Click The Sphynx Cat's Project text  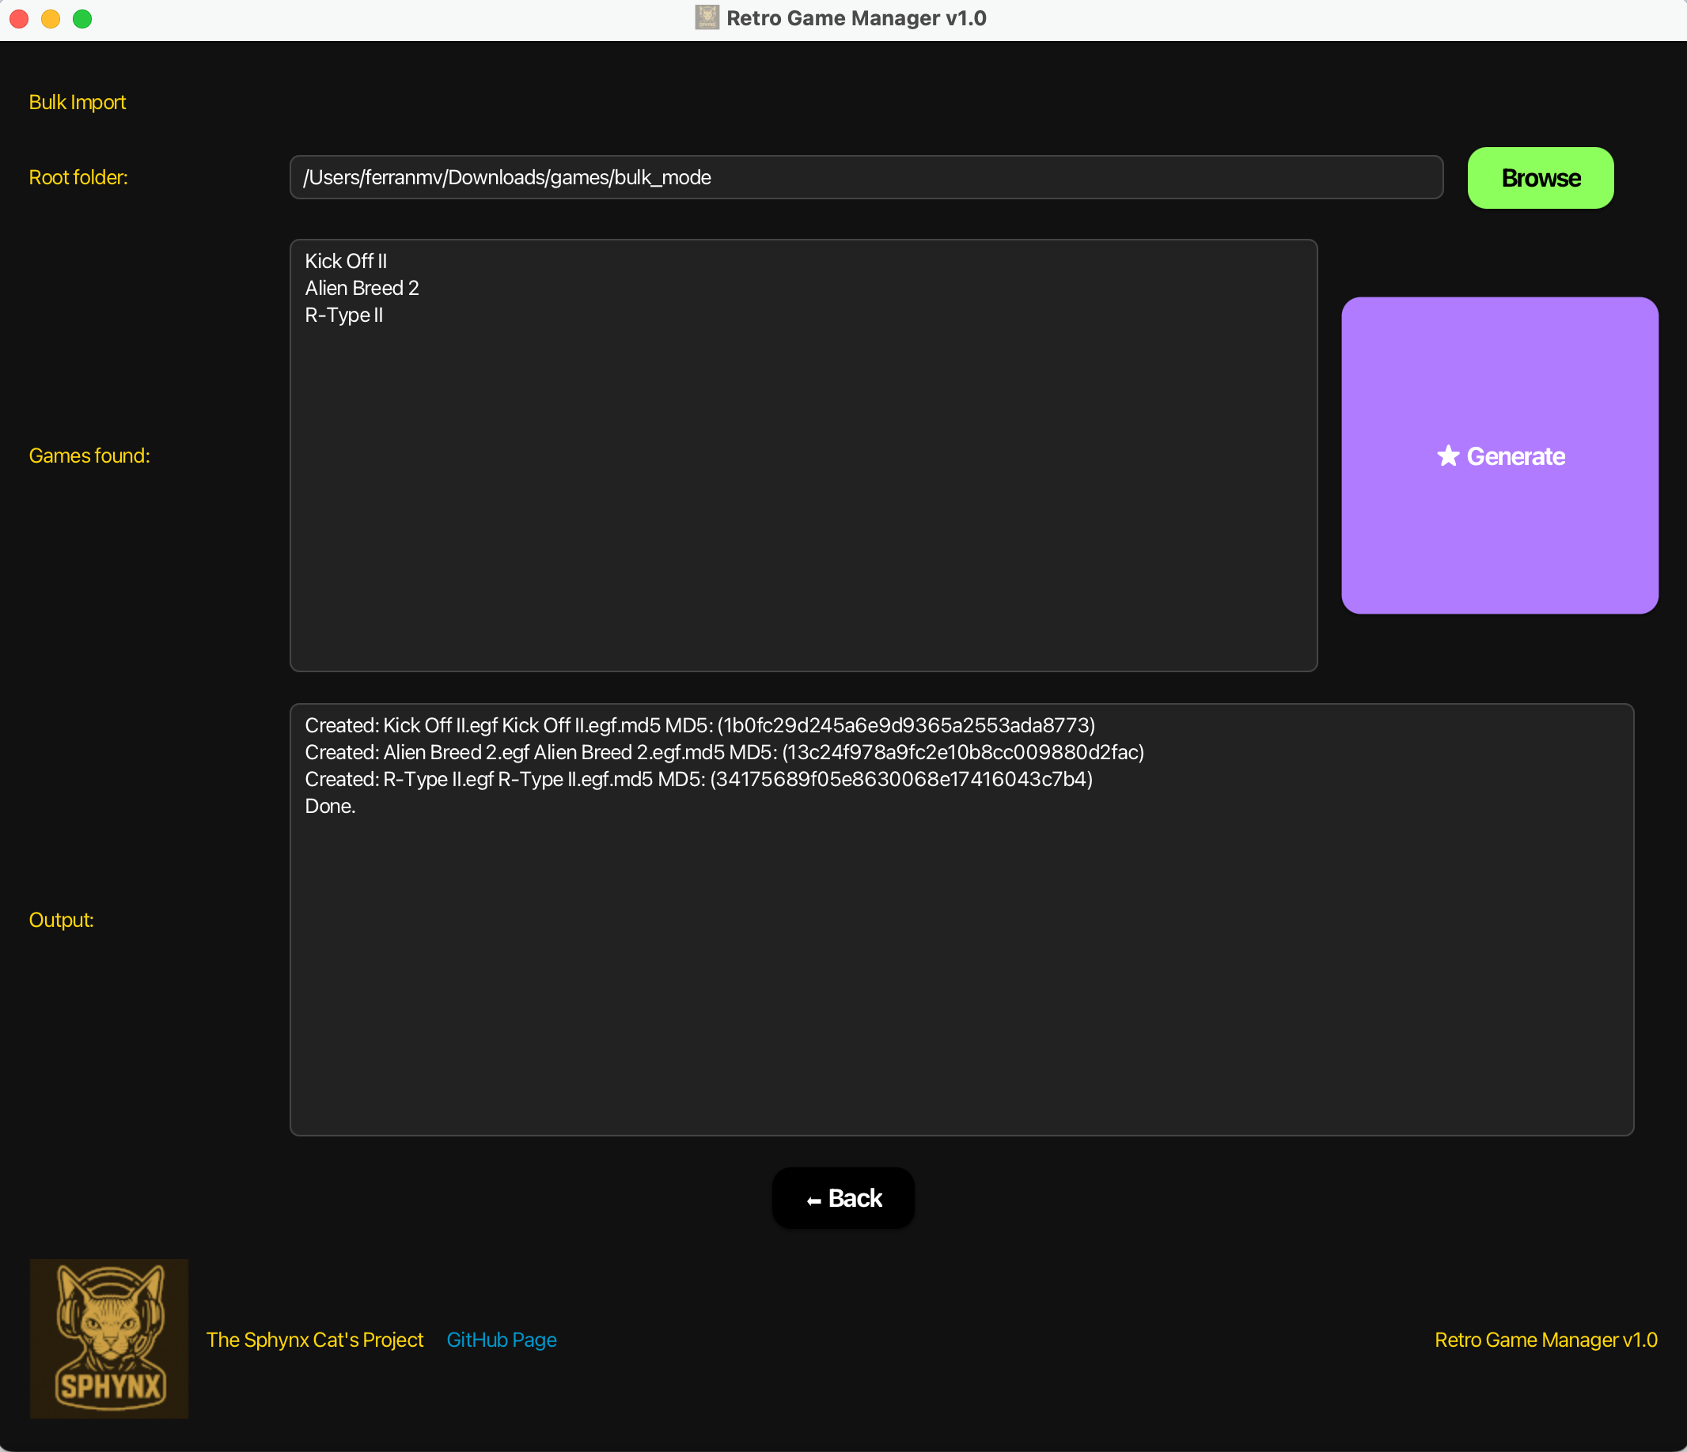coord(315,1340)
